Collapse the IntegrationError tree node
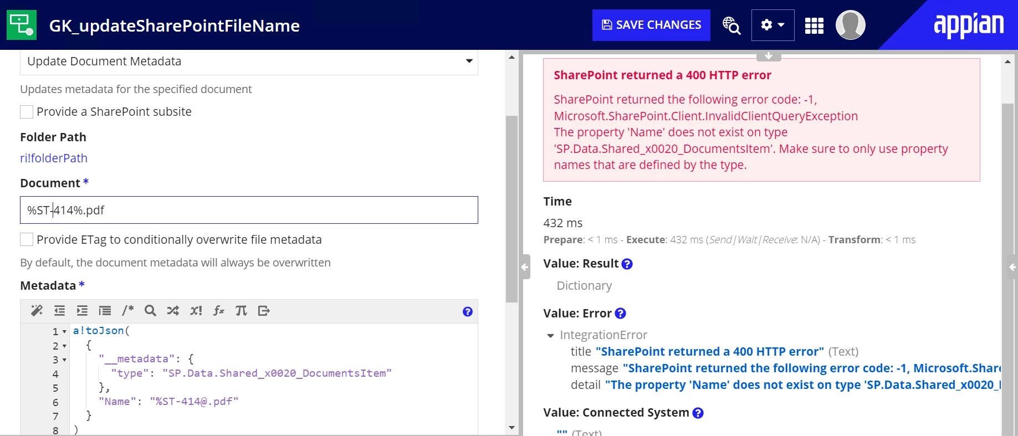This screenshot has width=1018, height=436. coord(550,336)
